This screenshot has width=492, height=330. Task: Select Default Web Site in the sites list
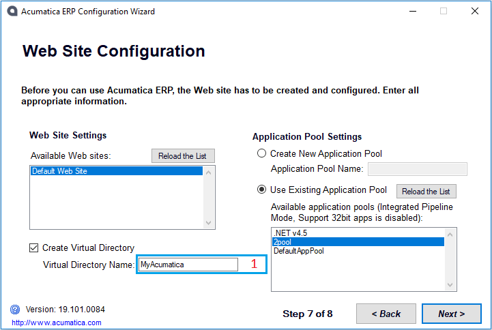click(117, 171)
